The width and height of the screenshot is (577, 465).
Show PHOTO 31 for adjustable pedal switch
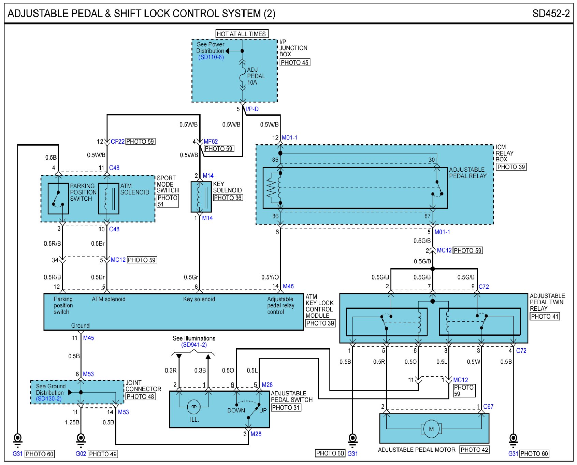point(286,407)
